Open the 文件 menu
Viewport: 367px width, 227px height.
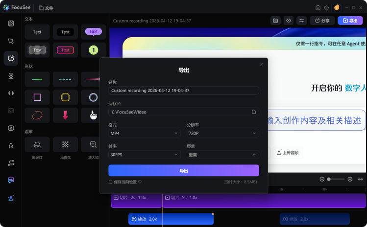click(x=46, y=8)
